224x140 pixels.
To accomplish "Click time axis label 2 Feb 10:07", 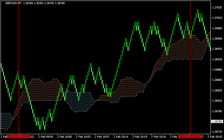I will 102,137.
